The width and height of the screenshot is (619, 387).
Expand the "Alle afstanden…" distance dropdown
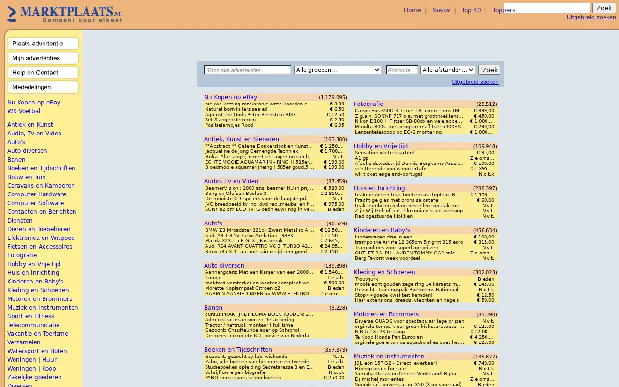tap(448, 70)
